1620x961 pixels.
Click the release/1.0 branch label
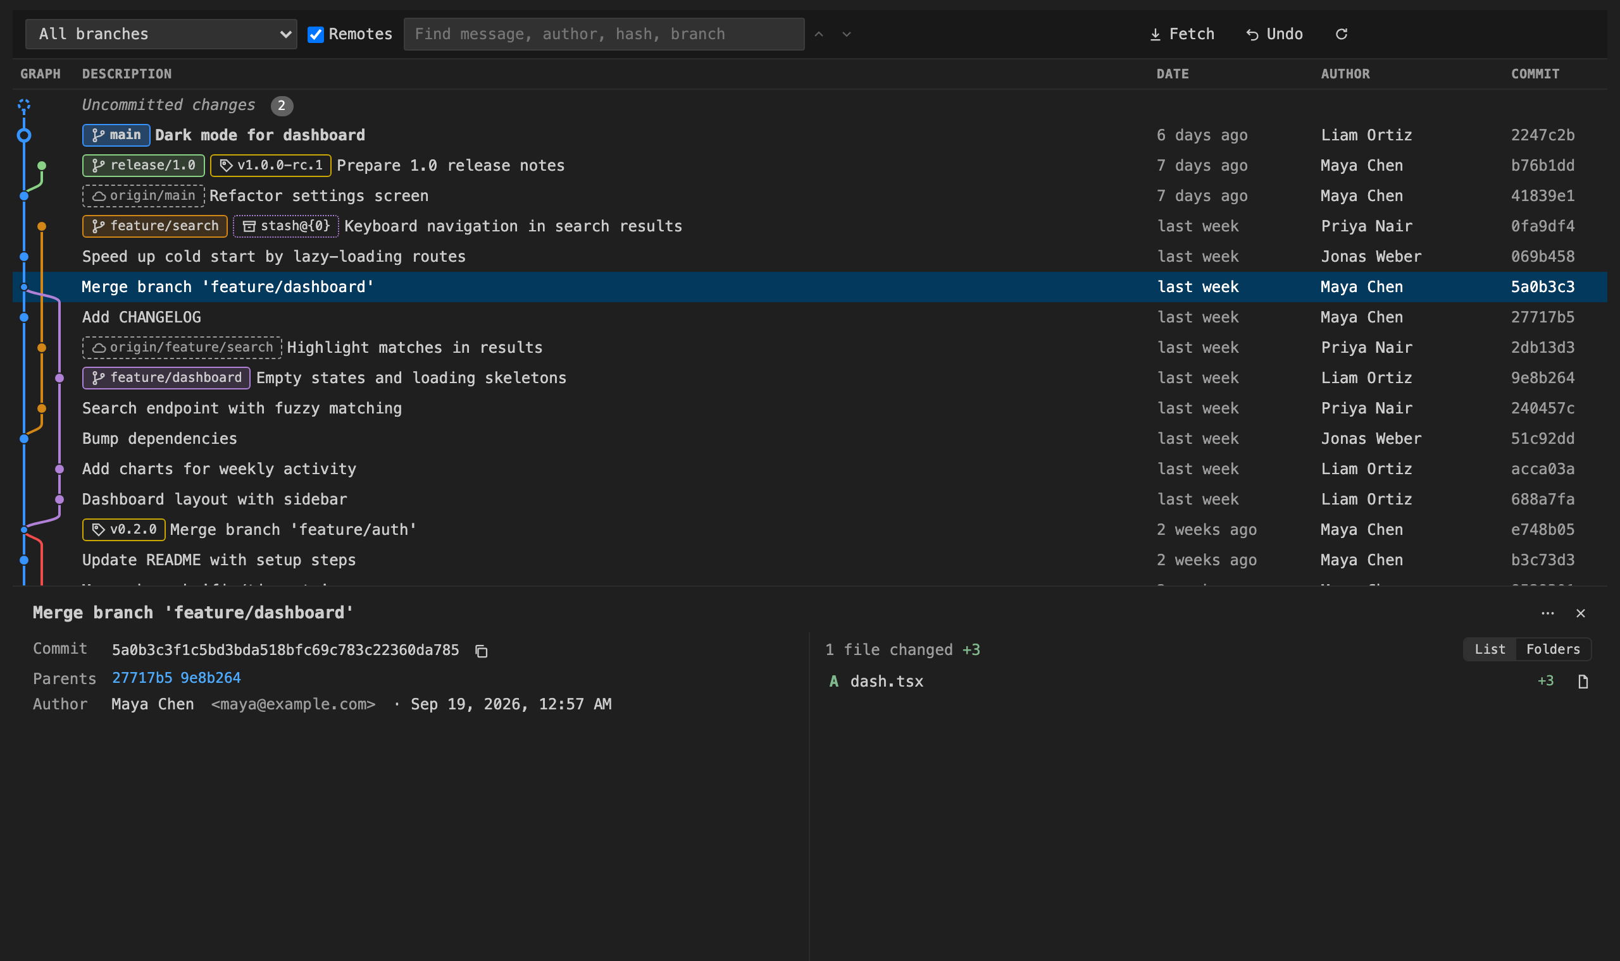pos(143,166)
